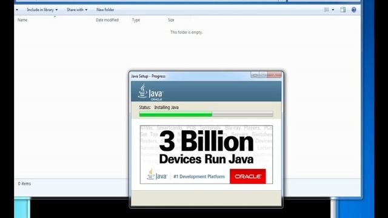Screen dimensions: 388x218
Task: Click the small Java logo in banner
Action: [x=157, y=175]
